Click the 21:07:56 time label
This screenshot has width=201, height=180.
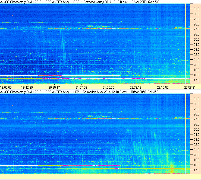coord(81,88)
